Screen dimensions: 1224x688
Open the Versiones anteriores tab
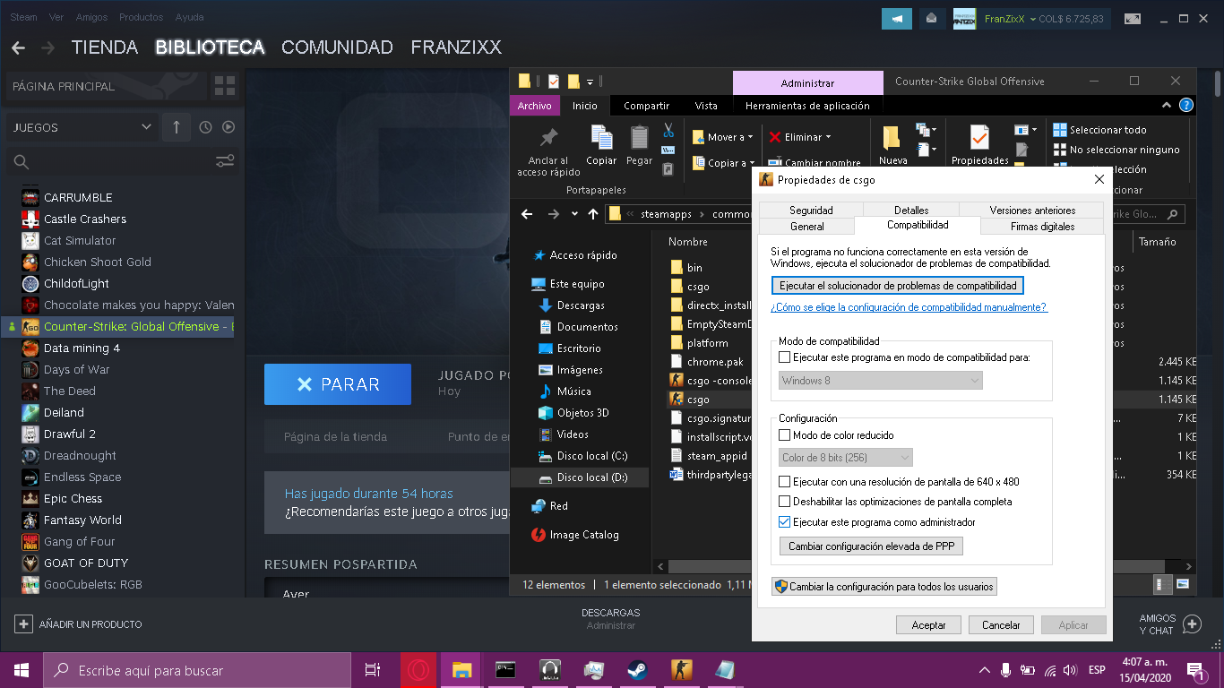point(1032,211)
